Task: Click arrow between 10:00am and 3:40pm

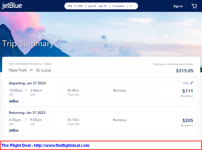Action: 26,90
